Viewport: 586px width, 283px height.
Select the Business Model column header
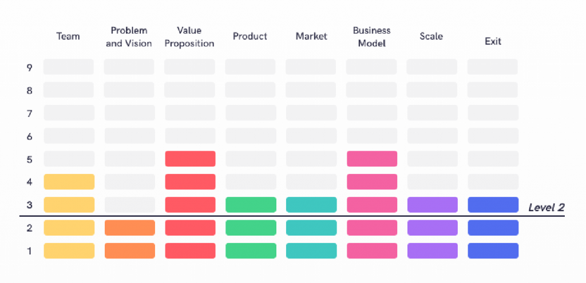pyautogui.click(x=371, y=37)
